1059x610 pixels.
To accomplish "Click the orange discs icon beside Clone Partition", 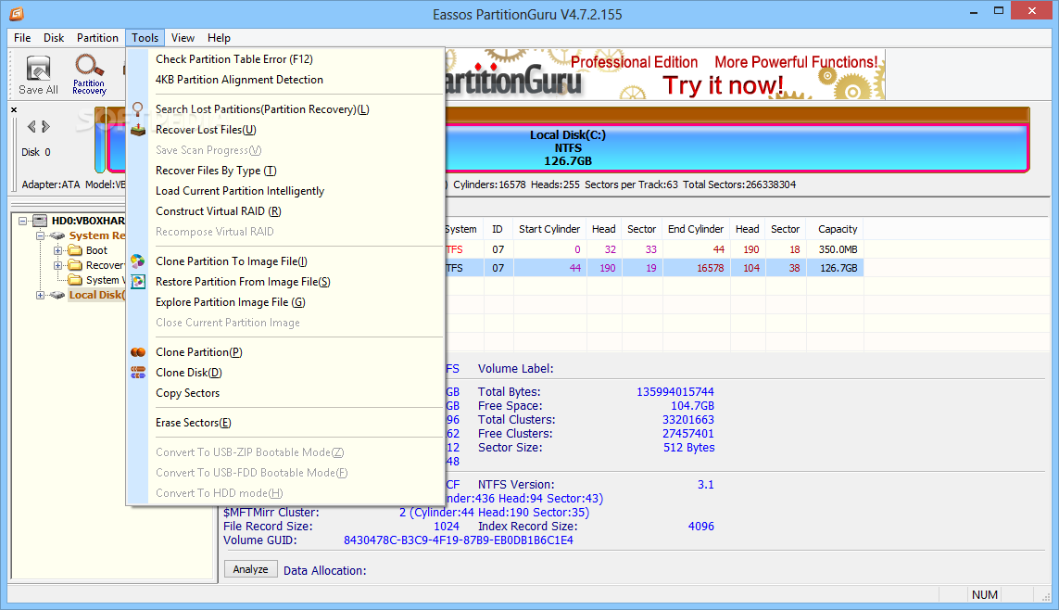I will [x=138, y=352].
